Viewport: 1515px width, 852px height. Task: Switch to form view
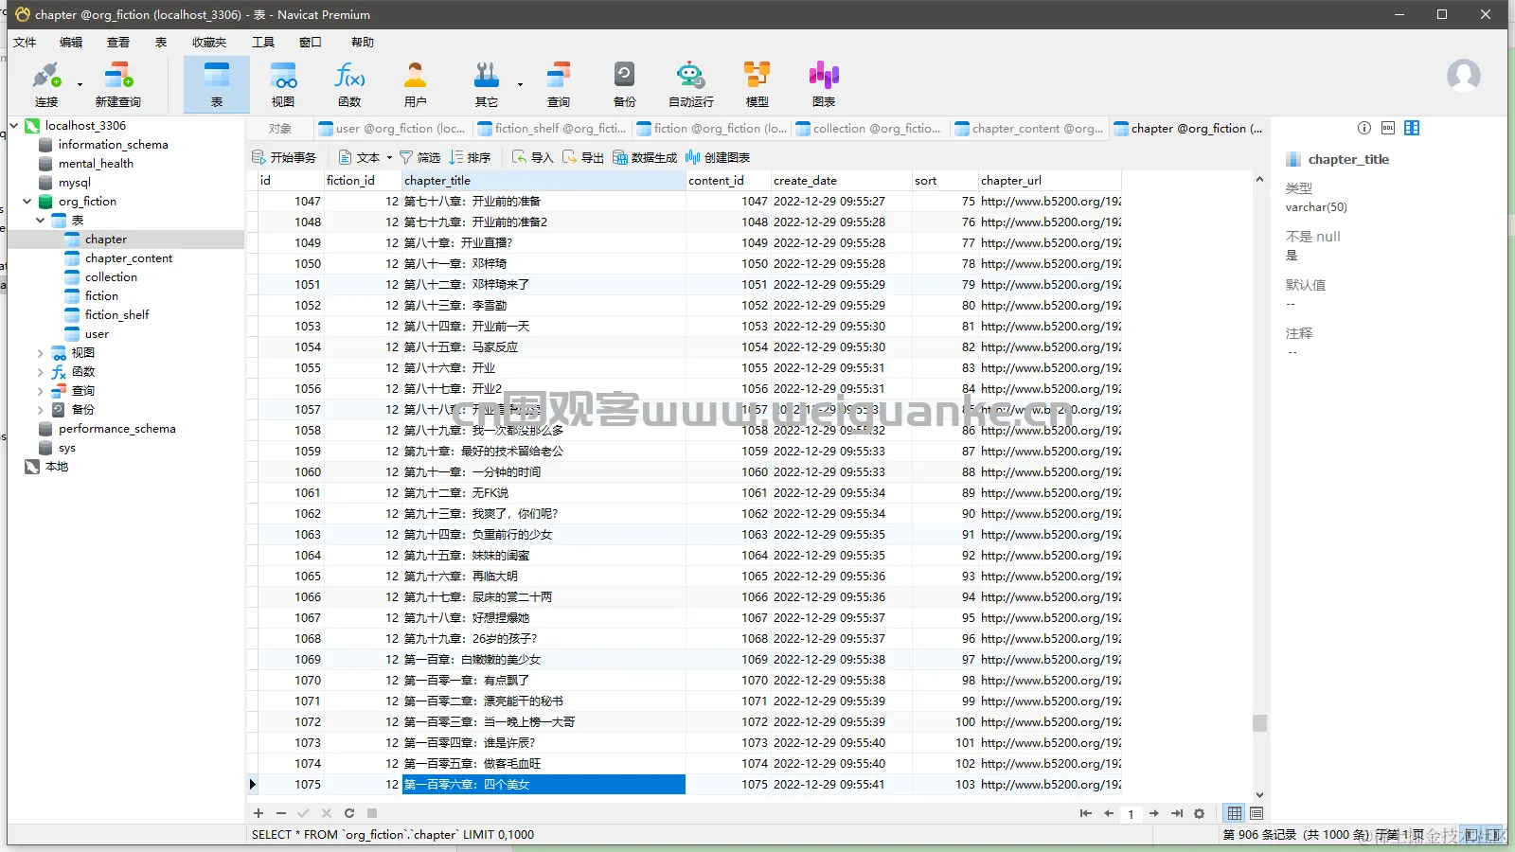pyautogui.click(x=1257, y=813)
